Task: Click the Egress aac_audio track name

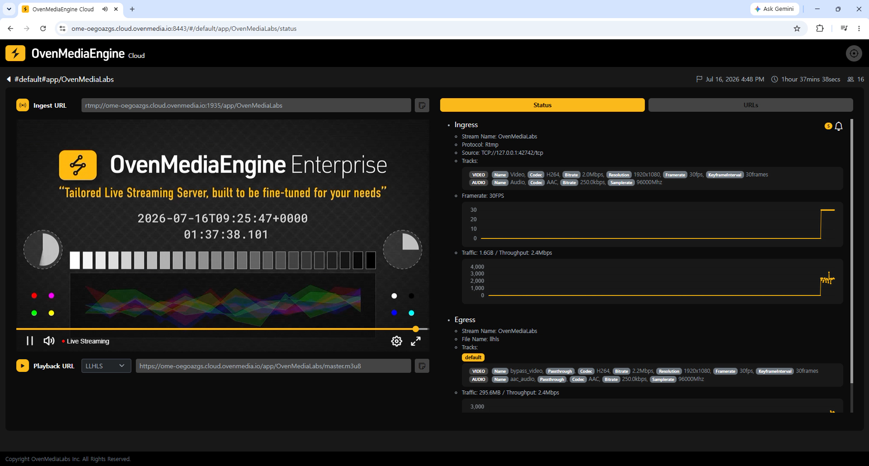Action: coord(522,379)
